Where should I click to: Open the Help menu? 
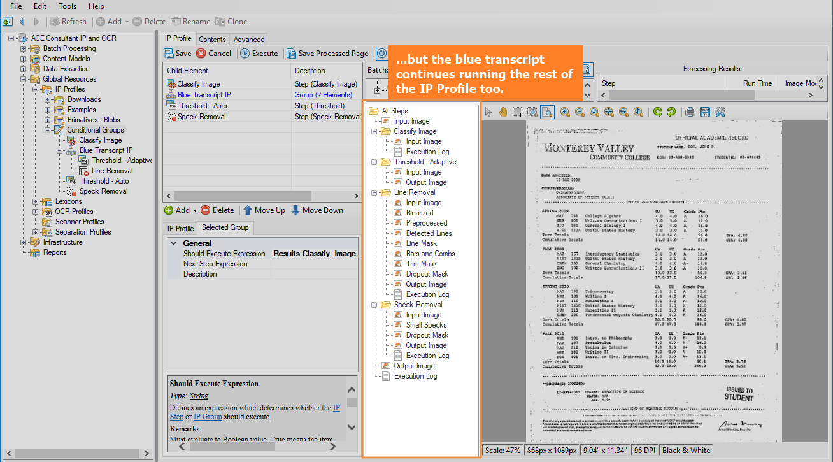click(96, 6)
